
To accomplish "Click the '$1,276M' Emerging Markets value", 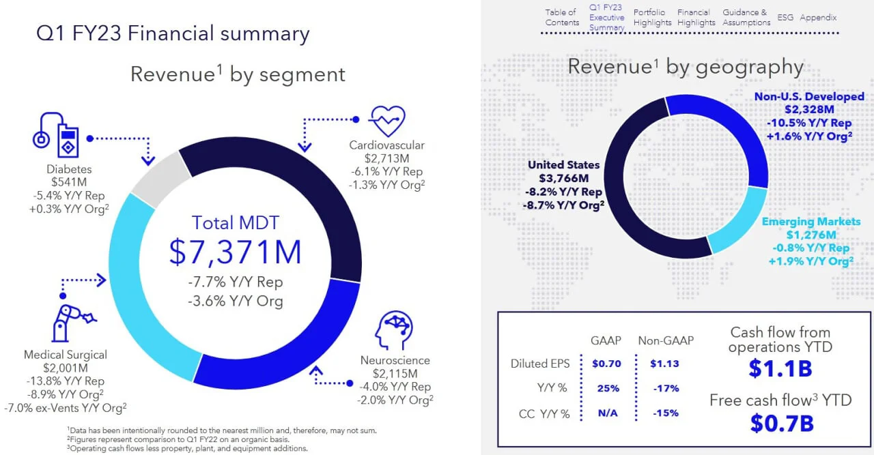I will click(x=811, y=235).
